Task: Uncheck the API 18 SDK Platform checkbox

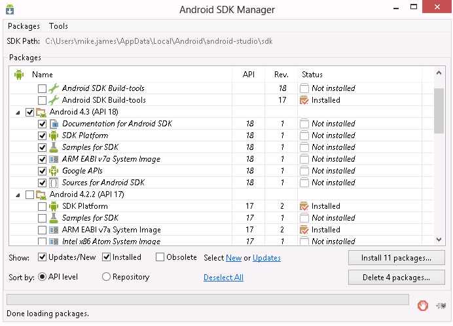Action: [42, 136]
